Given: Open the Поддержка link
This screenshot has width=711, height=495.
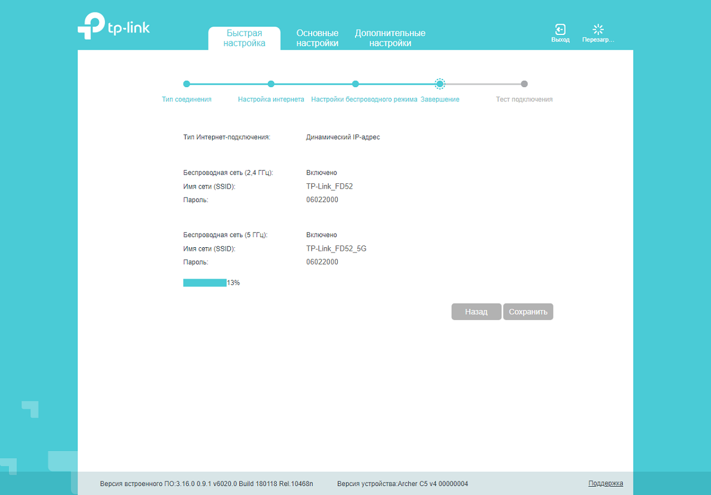Looking at the screenshot, I should 606,483.
